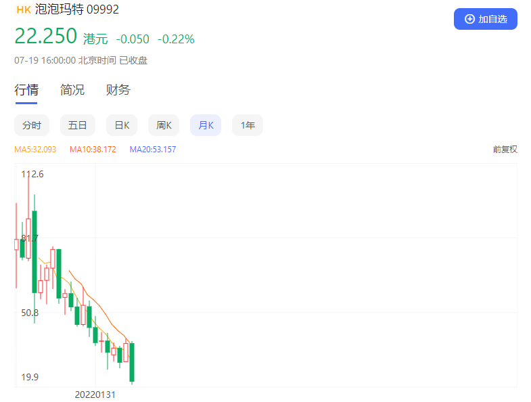Select the 五日 chart period
The height and width of the screenshot is (402, 531).
(x=78, y=125)
